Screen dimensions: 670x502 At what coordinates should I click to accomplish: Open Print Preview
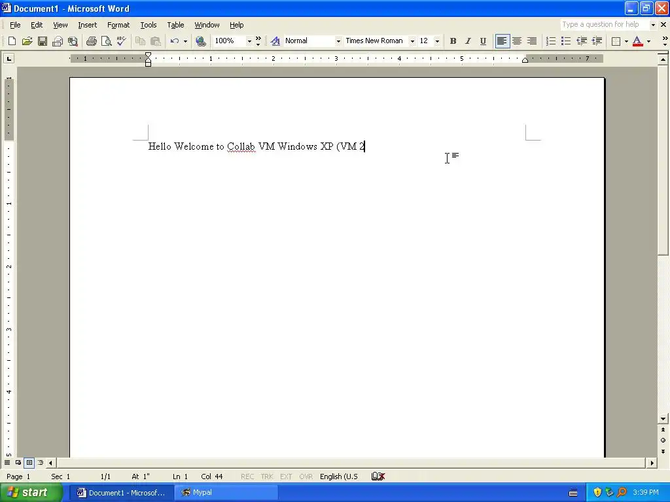point(107,41)
